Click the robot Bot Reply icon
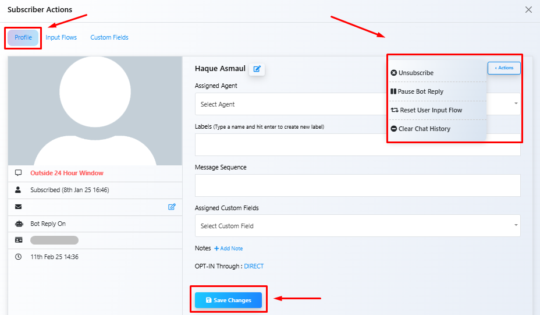Image resolution: width=540 pixels, height=315 pixels. pyautogui.click(x=18, y=224)
